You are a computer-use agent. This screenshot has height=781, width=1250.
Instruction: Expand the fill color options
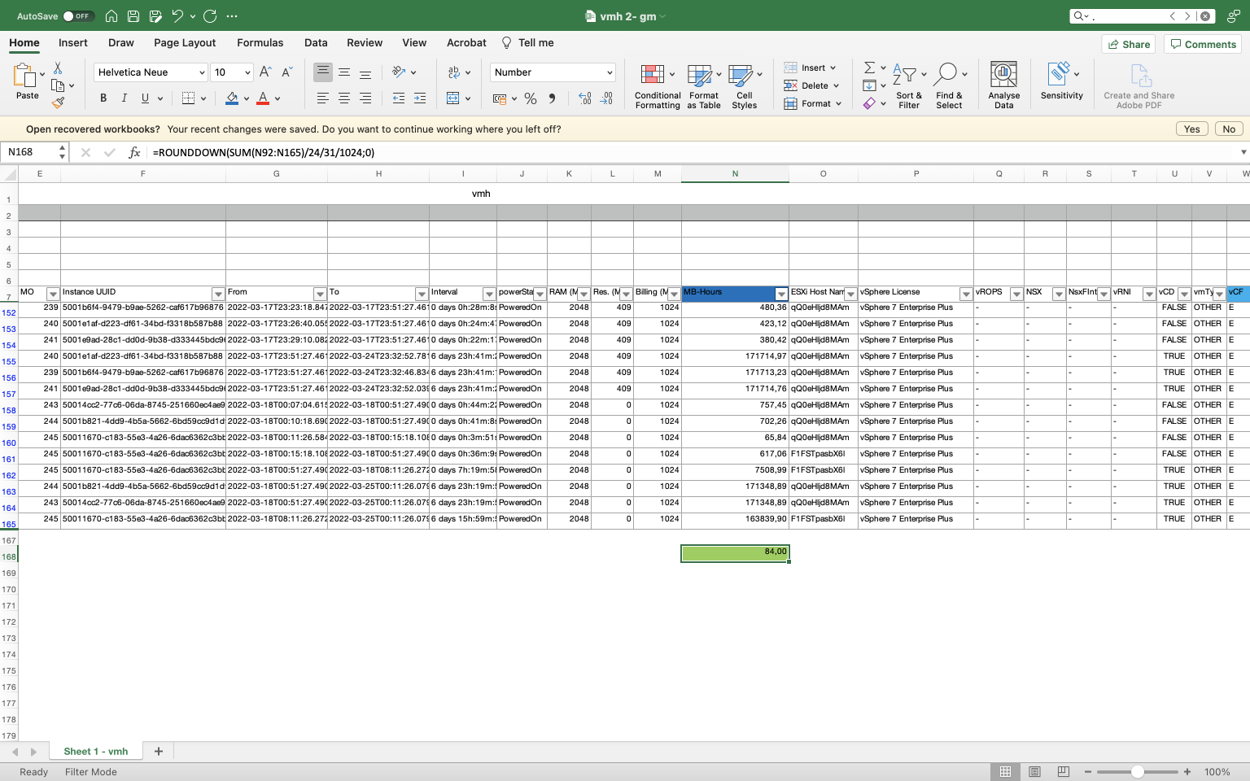[x=246, y=98]
